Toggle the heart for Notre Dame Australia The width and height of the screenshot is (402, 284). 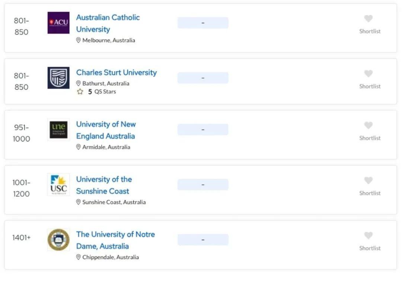click(368, 235)
